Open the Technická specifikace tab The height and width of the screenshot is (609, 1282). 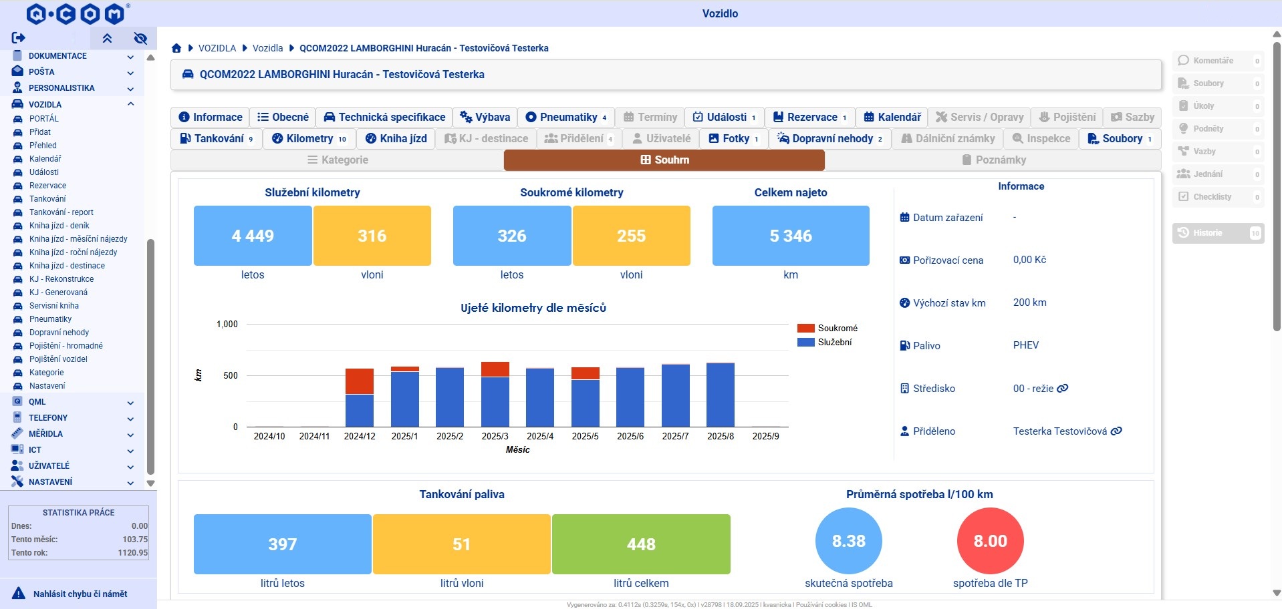384,117
